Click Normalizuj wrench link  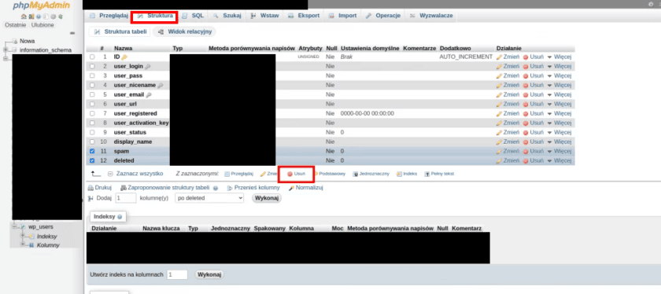point(305,187)
